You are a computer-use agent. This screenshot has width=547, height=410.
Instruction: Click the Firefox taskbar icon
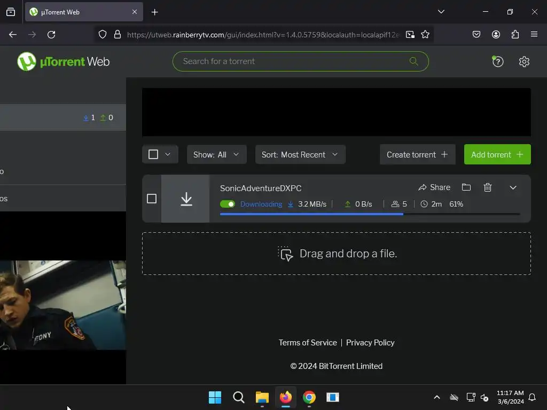pyautogui.click(x=286, y=397)
